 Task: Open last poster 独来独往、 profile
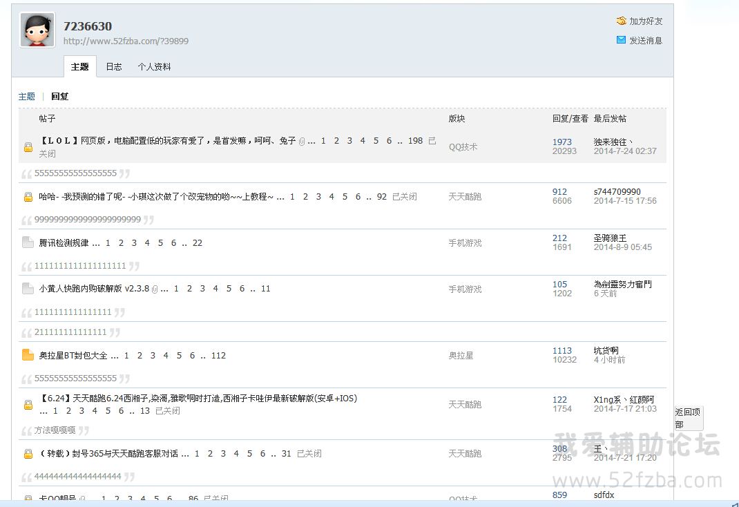[x=613, y=142]
